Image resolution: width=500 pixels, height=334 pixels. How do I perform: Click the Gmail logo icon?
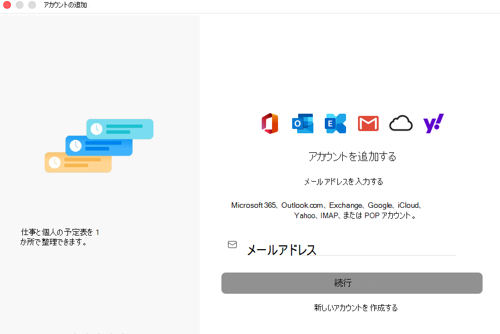point(368,123)
